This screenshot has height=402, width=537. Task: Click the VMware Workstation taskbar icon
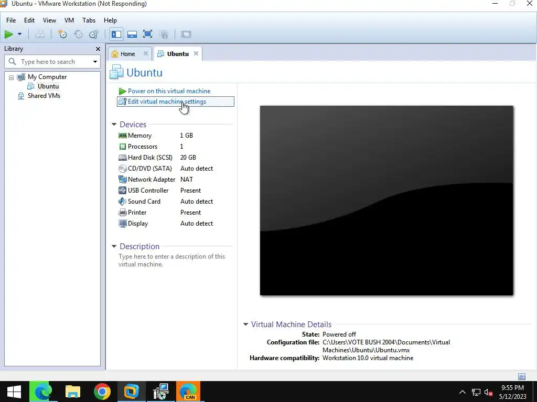132,392
